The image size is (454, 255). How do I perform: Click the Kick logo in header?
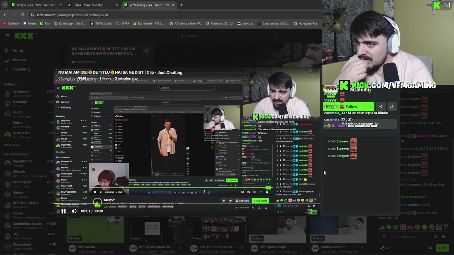26,35
